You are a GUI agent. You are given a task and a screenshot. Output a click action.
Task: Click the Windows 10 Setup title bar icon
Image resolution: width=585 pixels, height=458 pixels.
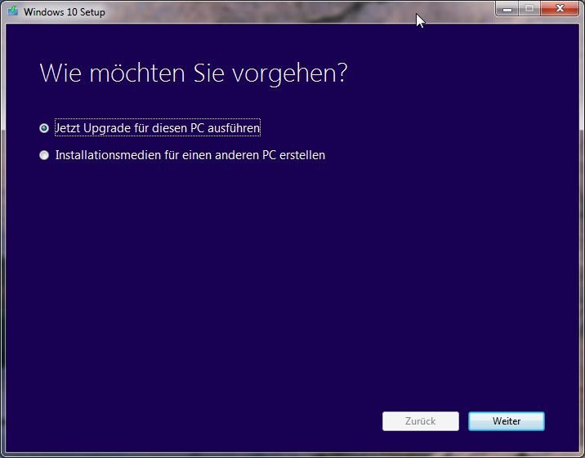pyautogui.click(x=12, y=11)
